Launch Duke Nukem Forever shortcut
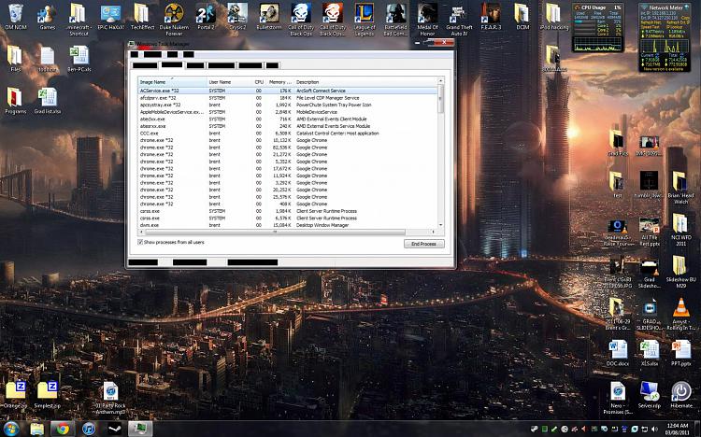701x437 pixels. (x=174, y=20)
